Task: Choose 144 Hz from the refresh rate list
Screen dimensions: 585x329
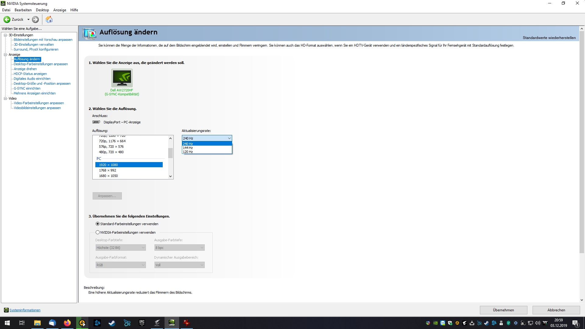Action: pos(188,148)
